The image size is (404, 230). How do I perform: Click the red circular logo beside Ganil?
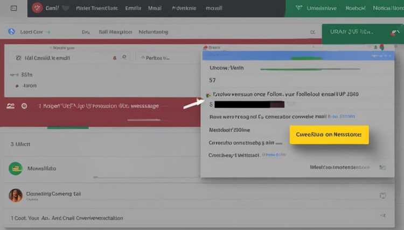click(37, 8)
